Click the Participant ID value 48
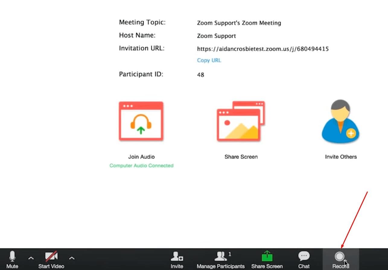The image size is (388, 270). click(x=201, y=75)
